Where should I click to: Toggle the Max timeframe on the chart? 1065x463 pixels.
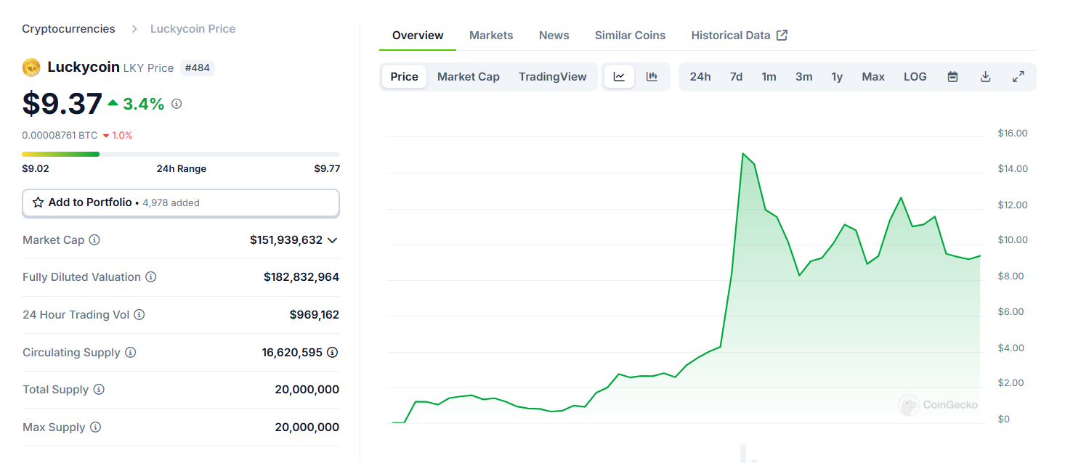click(x=872, y=76)
